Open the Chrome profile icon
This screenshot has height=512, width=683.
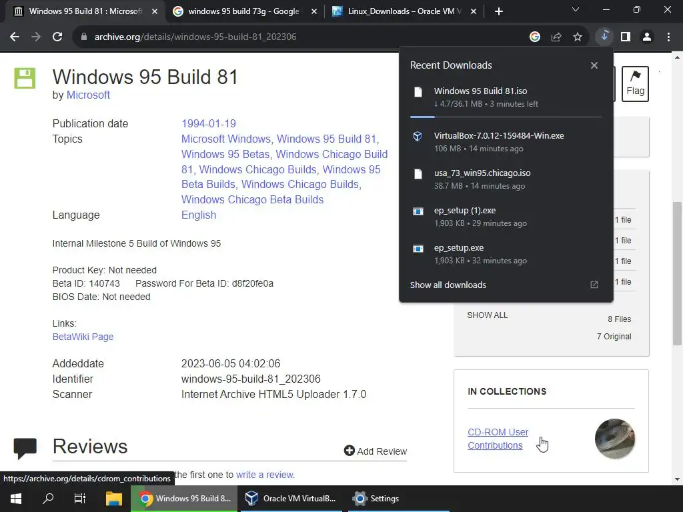[x=647, y=37]
